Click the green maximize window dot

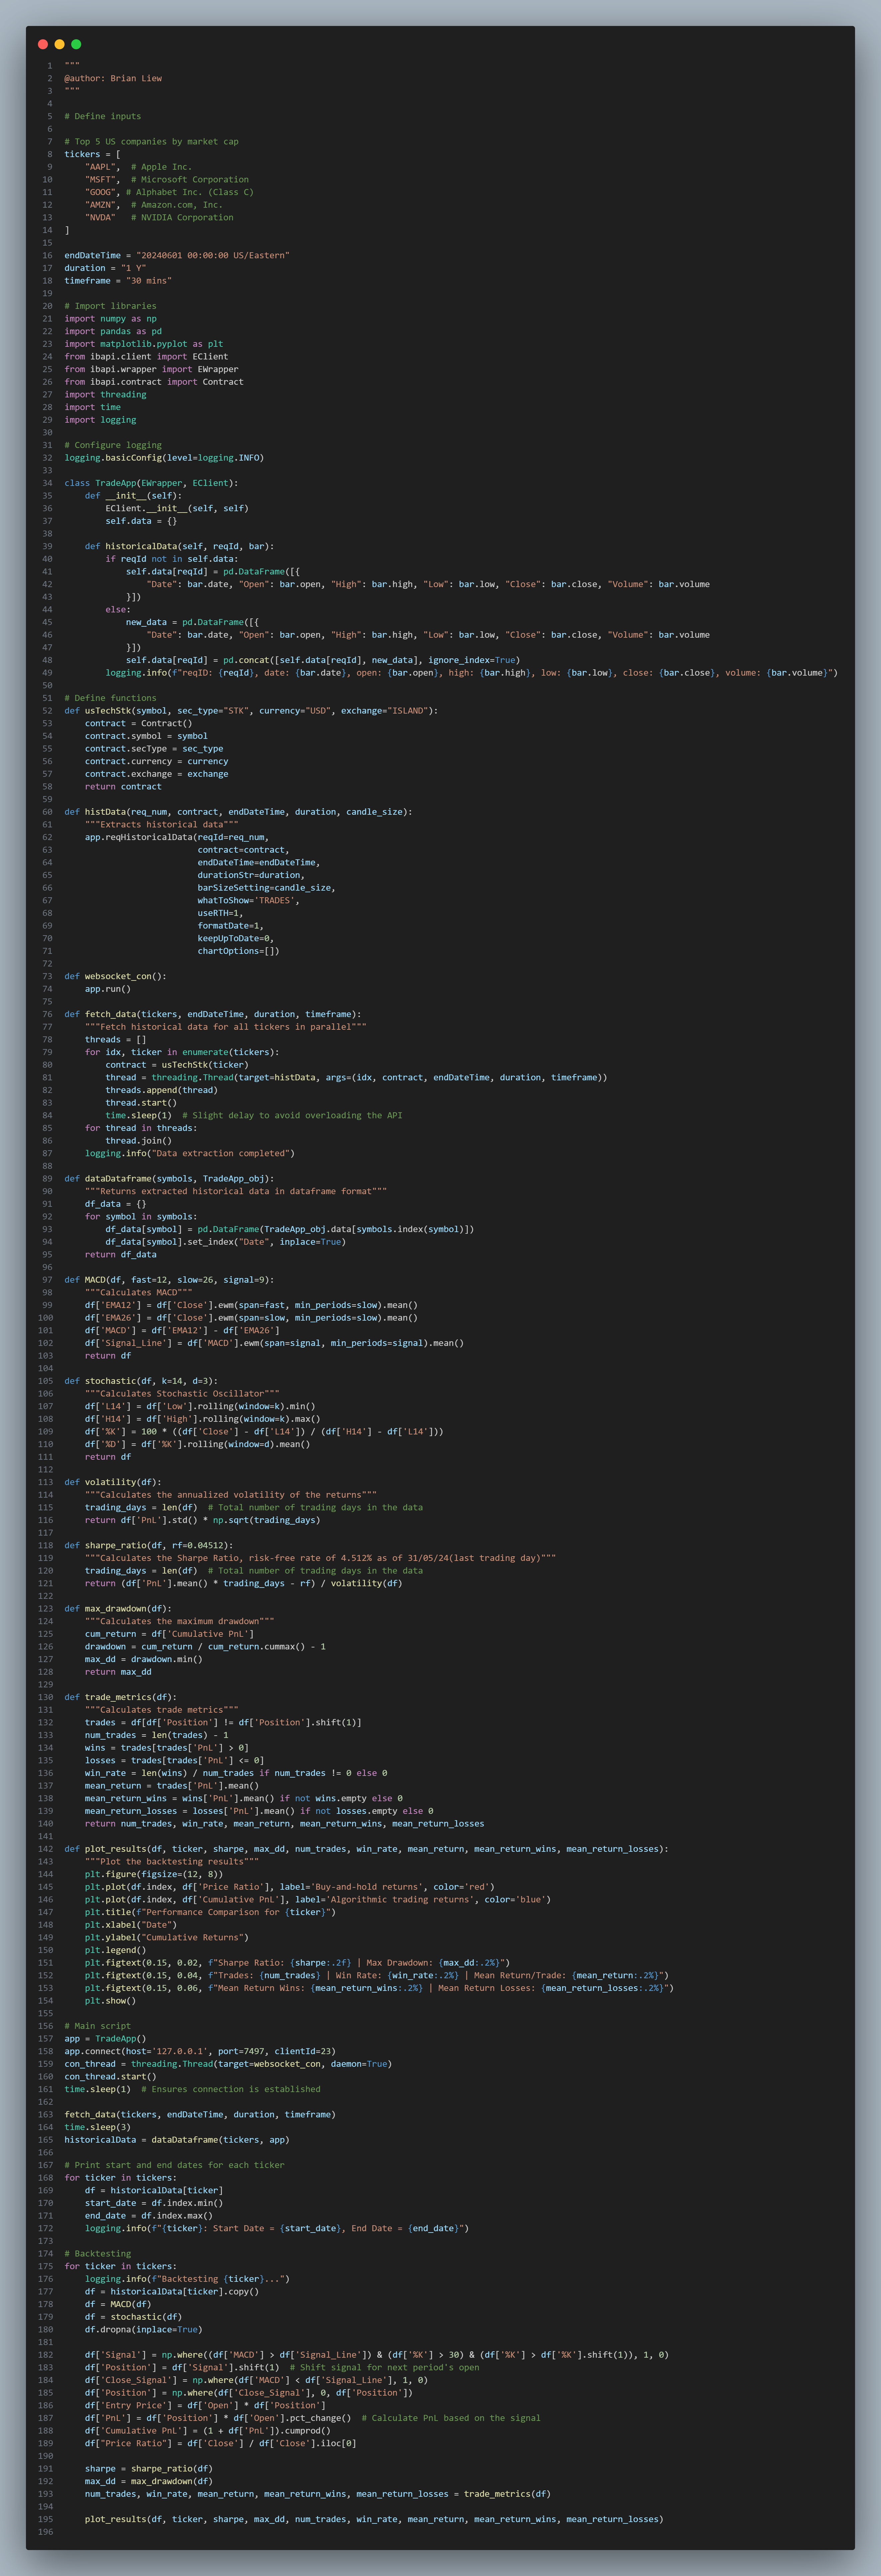click(76, 44)
